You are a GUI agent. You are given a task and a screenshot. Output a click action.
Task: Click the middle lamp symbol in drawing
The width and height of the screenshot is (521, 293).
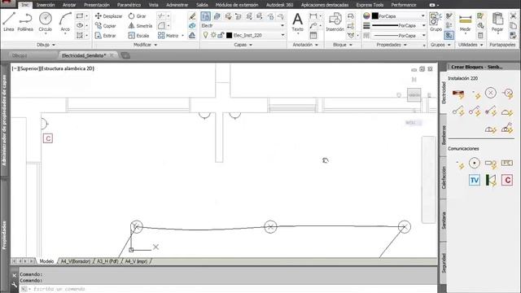[x=270, y=226]
